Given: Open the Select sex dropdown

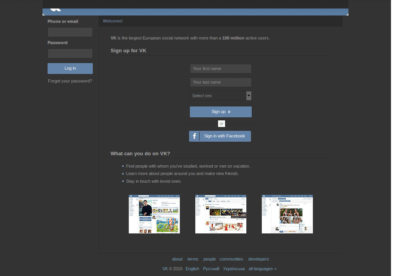Looking at the screenshot, I should (221, 96).
